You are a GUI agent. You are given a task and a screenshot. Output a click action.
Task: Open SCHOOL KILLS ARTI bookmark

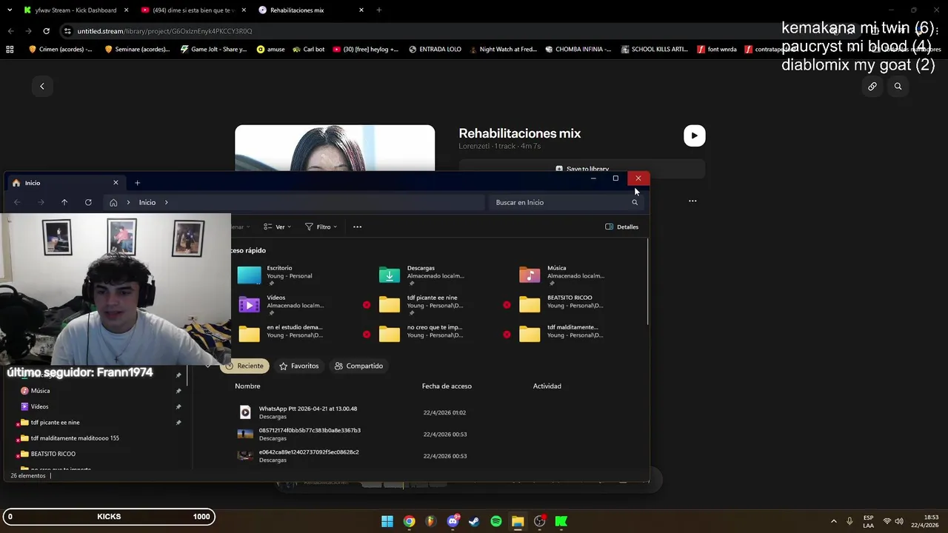[x=655, y=50]
